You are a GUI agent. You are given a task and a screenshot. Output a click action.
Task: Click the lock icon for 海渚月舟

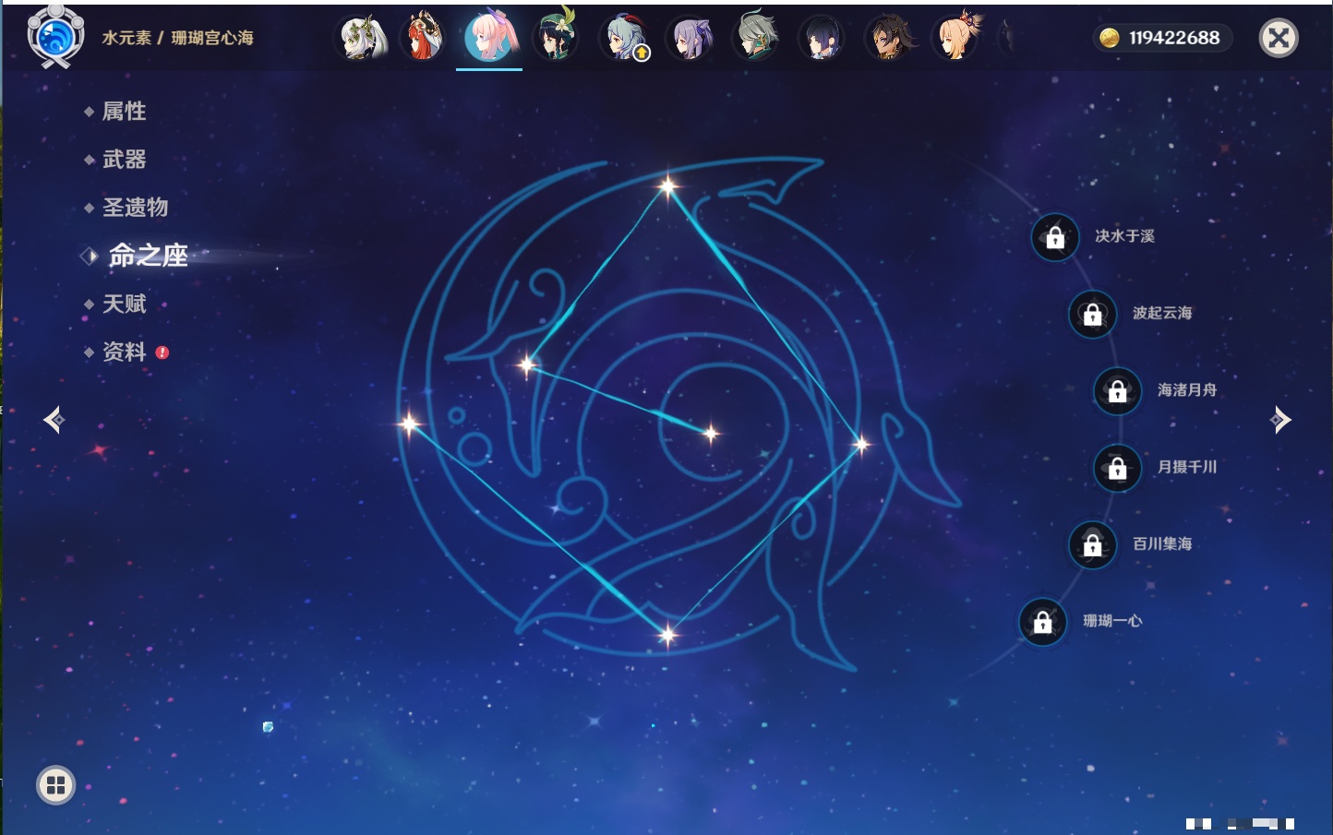[x=1117, y=390]
